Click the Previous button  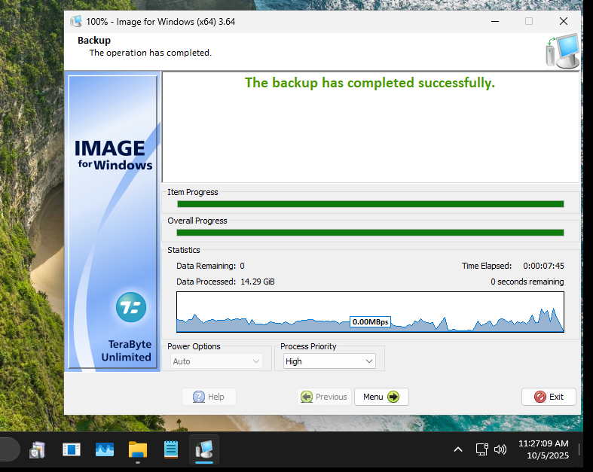[324, 397]
